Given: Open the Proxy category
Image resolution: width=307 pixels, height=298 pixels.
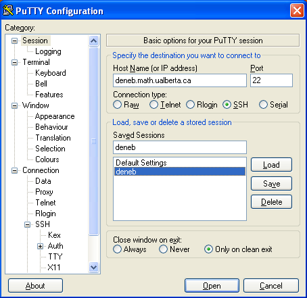Looking at the screenshot, I should coord(44,192).
